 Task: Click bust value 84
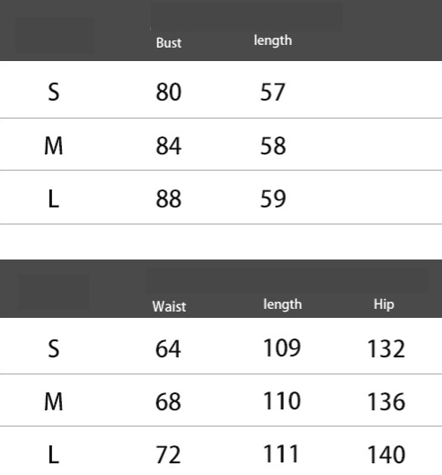[x=169, y=145]
